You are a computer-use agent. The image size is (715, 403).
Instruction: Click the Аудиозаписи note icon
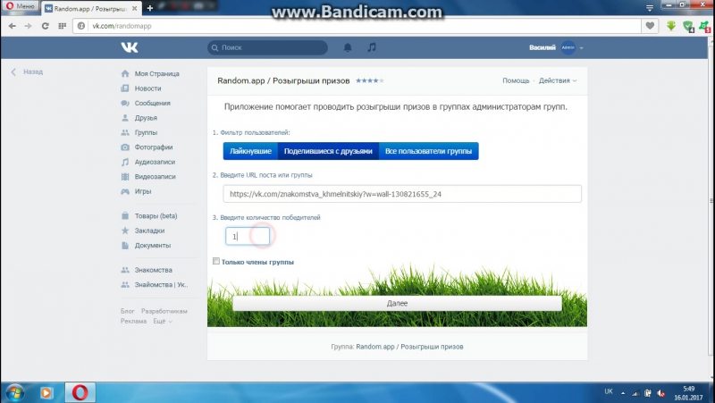click(125, 162)
